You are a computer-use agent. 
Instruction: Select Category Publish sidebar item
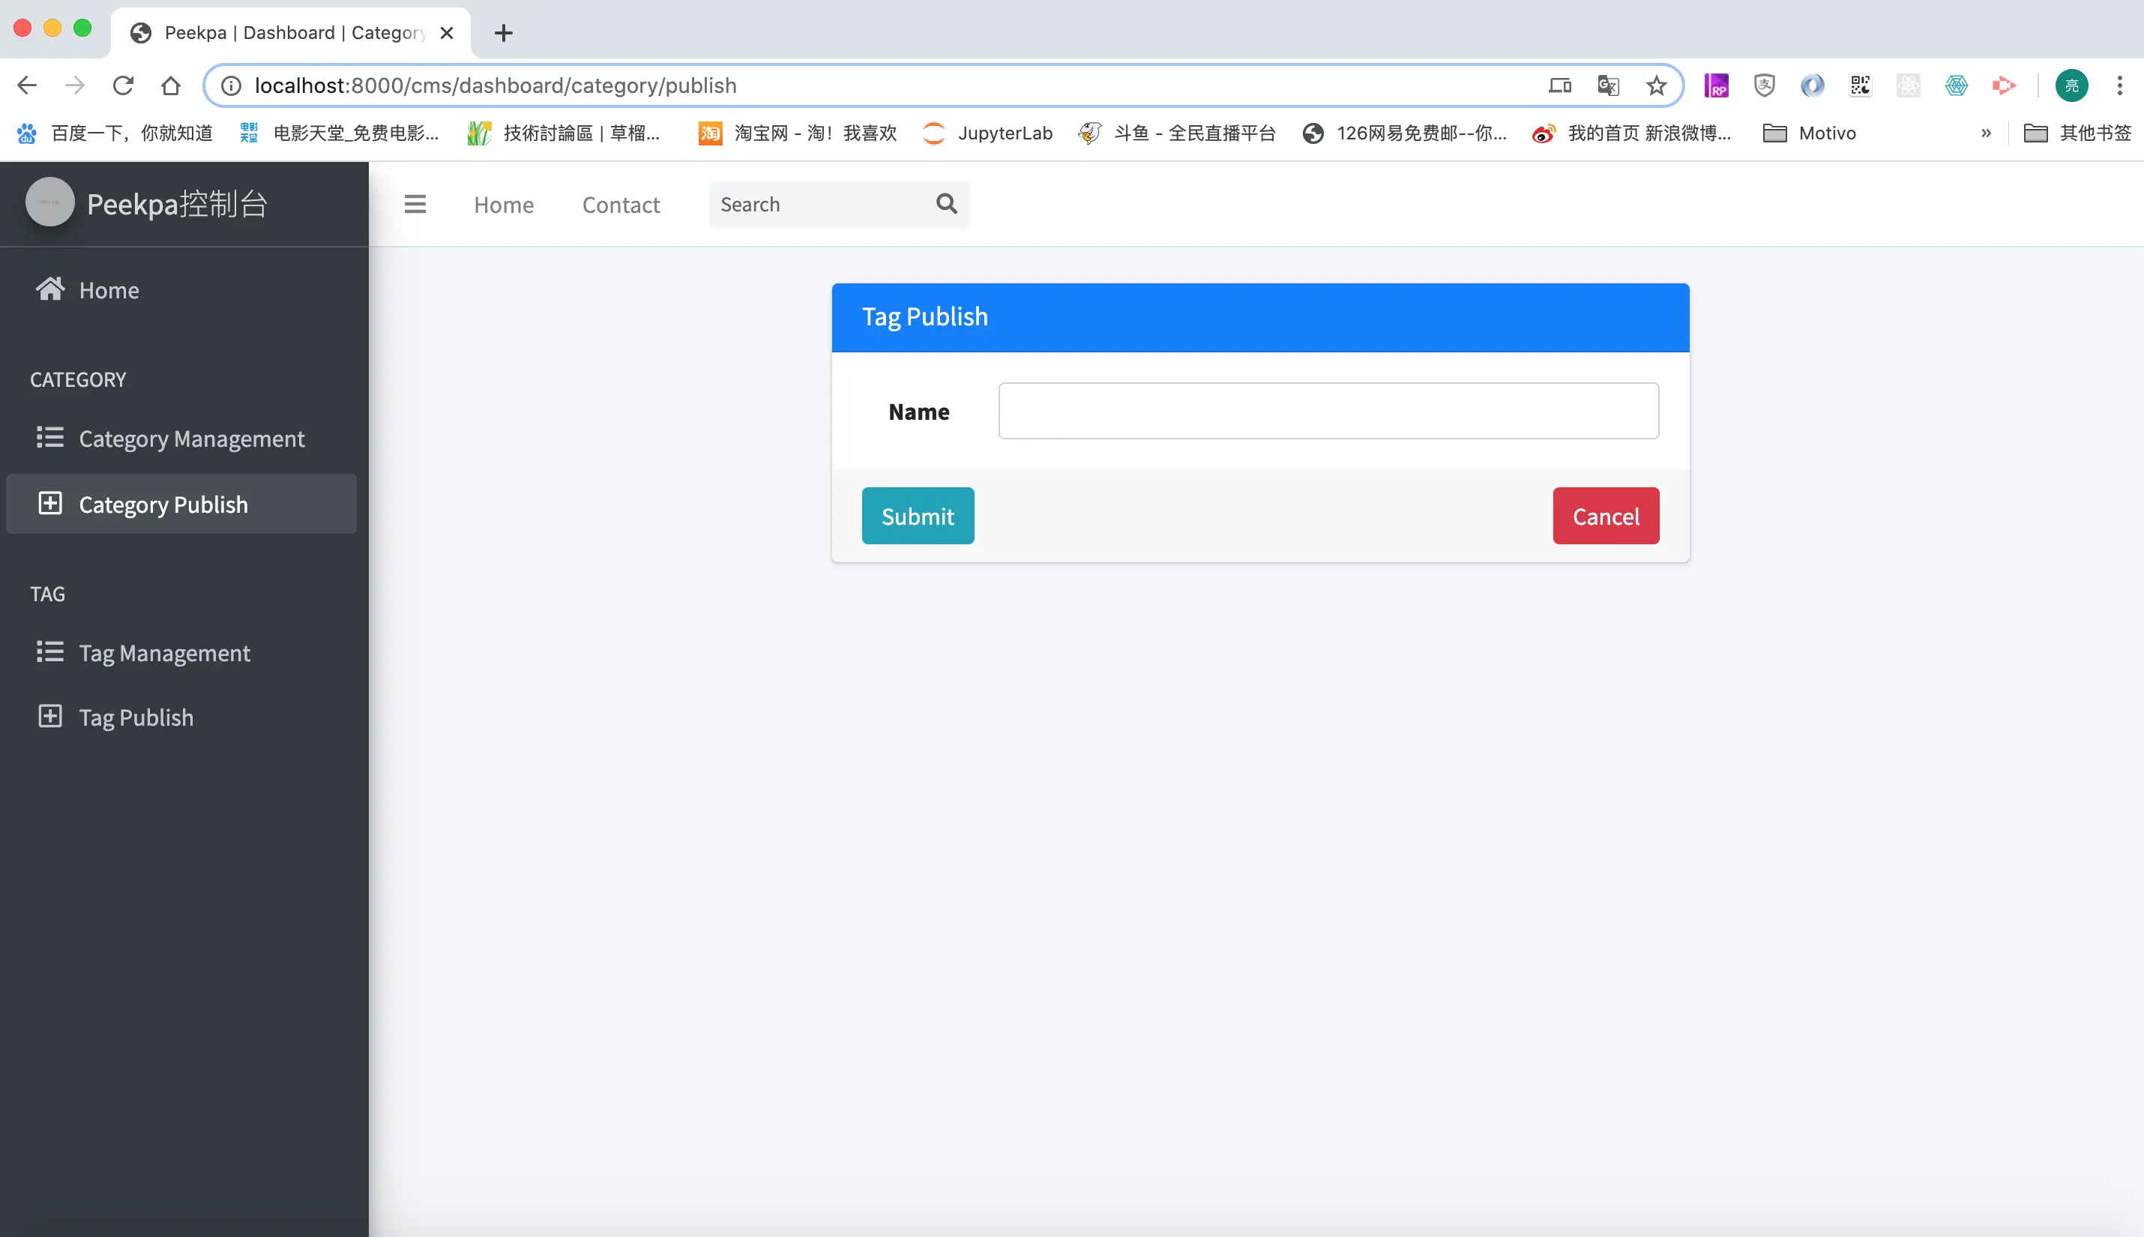tap(163, 505)
